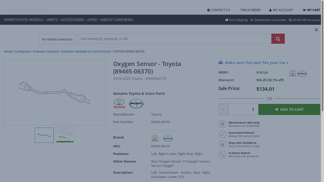Click the SKU value 89465-06370
This screenshot has width=324, height=182.
pyautogui.click(x=160, y=146)
